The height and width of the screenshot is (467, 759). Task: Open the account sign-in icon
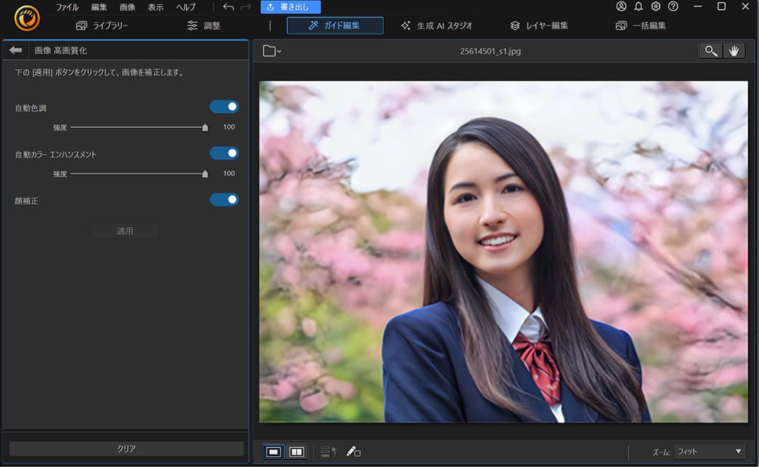click(621, 7)
